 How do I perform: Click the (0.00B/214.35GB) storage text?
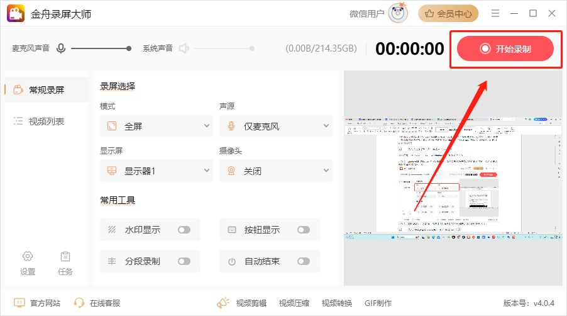click(x=321, y=48)
